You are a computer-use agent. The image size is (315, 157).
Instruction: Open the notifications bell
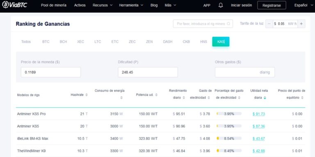click(221, 5)
